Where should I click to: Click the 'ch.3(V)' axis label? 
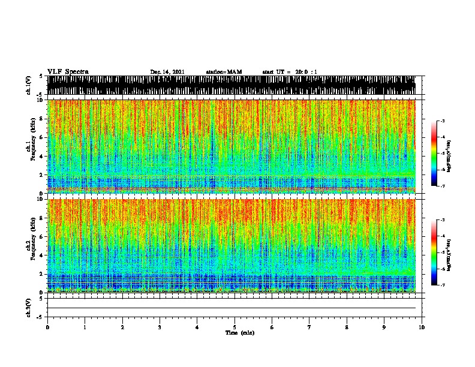click(29, 308)
